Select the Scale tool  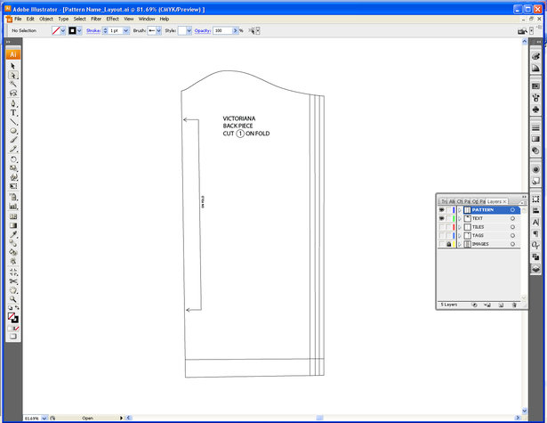[x=13, y=168]
